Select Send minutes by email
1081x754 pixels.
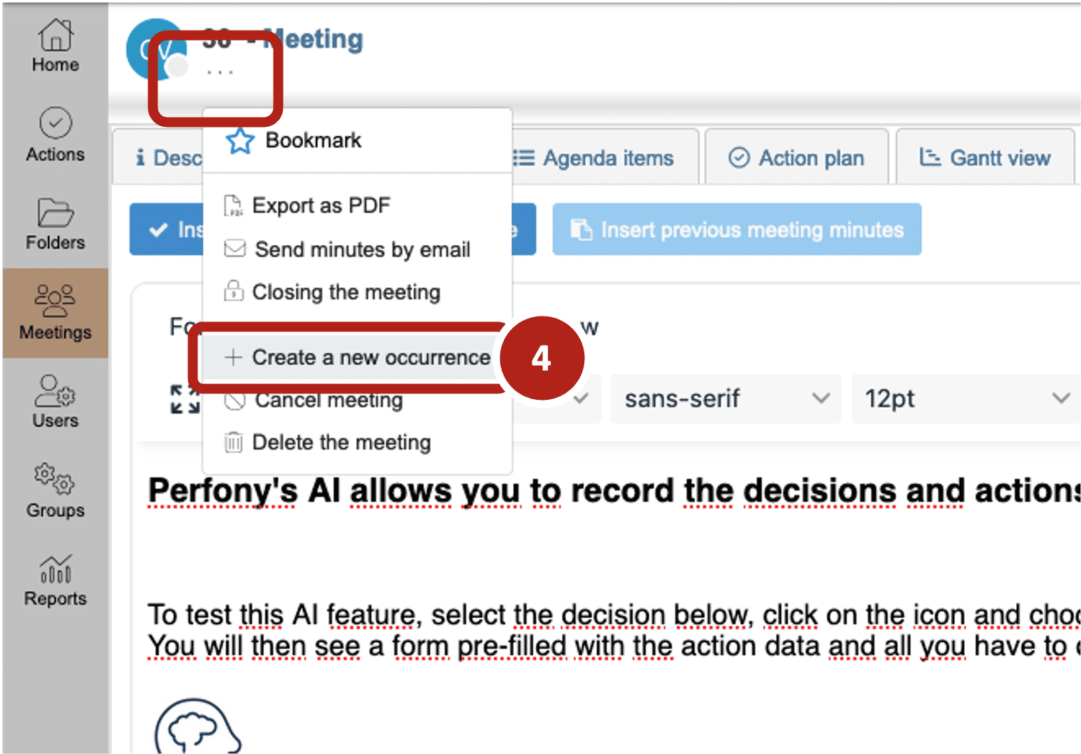(362, 249)
